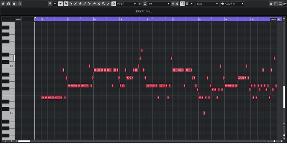Open the bass part selector dropdown
The height and width of the screenshot is (144, 287).
tap(207, 4)
